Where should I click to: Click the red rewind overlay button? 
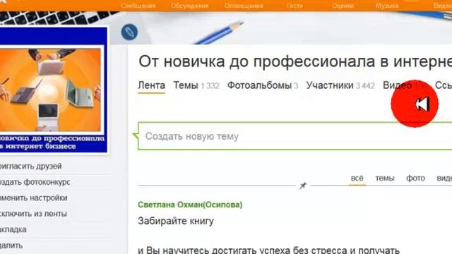point(415,104)
